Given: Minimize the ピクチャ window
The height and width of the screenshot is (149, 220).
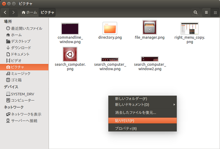Looking at the screenshot, I should (x=9, y=4).
